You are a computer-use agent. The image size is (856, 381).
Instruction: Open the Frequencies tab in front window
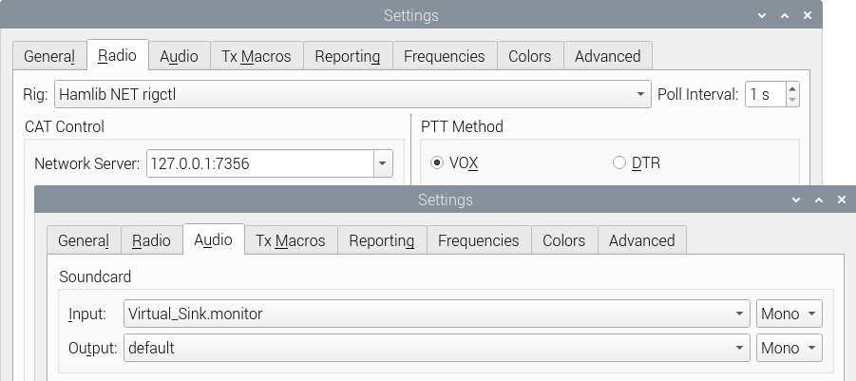pos(478,240)
